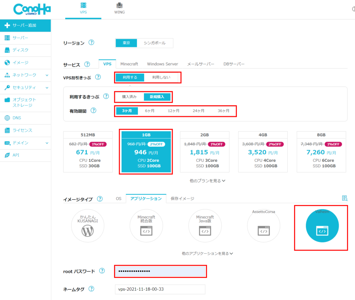Open help for 利用するきっぷ
Screen dimensions: 355x300
pos(106,96)
